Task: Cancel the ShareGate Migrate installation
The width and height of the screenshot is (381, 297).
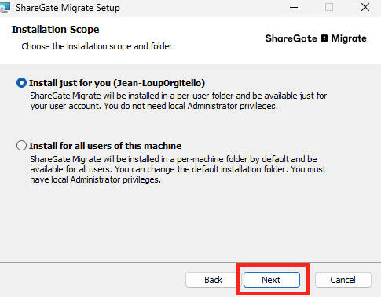Action: (343, 280)
